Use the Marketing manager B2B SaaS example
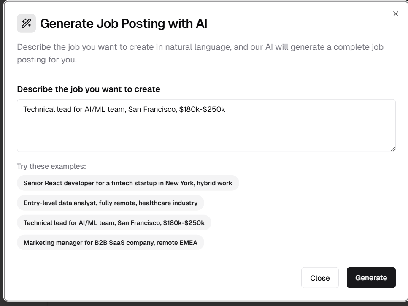The width and height of the screenshot is (408, 306). click(x=111, y=243)
